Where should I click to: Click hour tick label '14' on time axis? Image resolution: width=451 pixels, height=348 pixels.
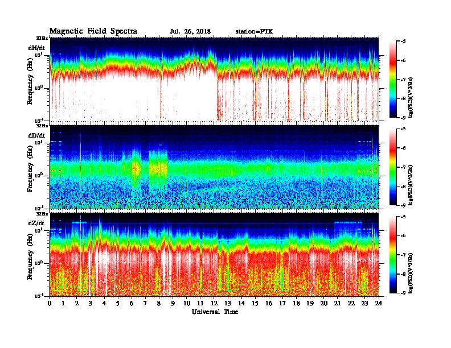tap(241, 303)
